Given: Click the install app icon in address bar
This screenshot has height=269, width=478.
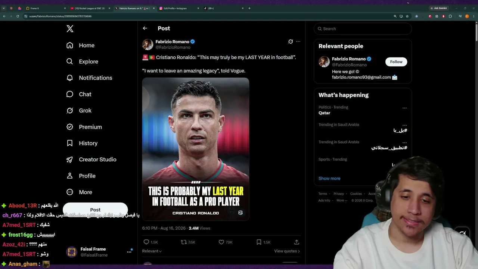Looking at the screenshot, I should click(x=401, y=16).
